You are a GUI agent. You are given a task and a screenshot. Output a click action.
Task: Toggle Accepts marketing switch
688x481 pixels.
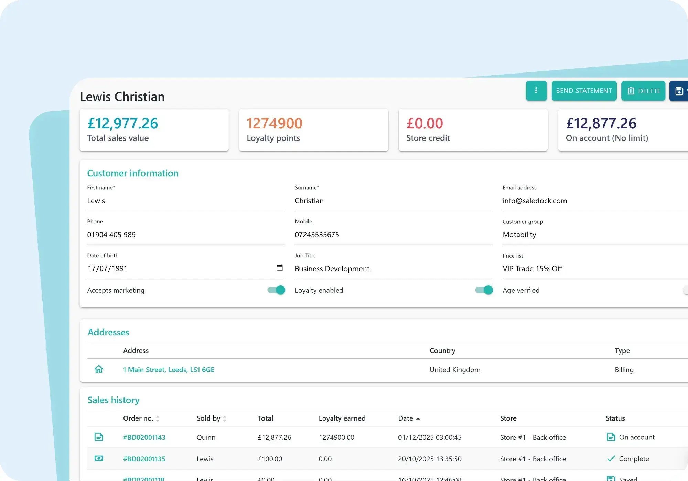(276, 290)
